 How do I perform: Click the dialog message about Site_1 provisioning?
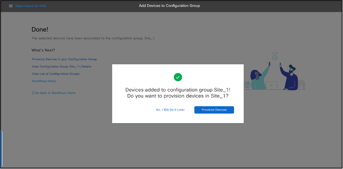[x=178, y=93]
